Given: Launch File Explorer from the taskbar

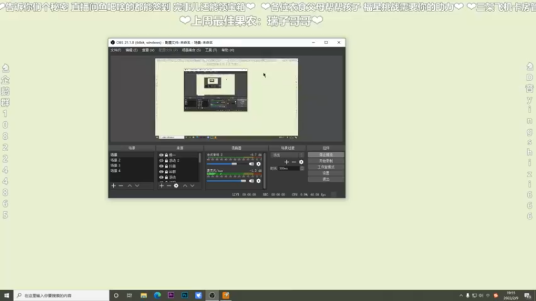Looking at the screenshot, I should [x=143, y=296].
